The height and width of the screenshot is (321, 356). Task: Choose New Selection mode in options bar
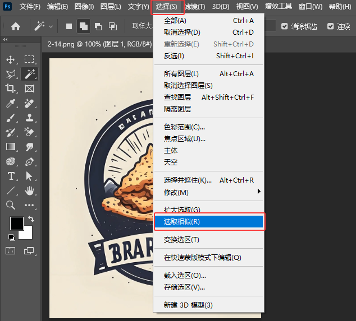click(69, 26)
